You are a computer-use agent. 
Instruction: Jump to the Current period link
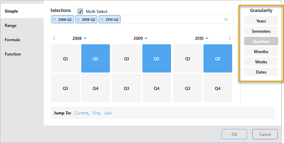click(82, 113)
